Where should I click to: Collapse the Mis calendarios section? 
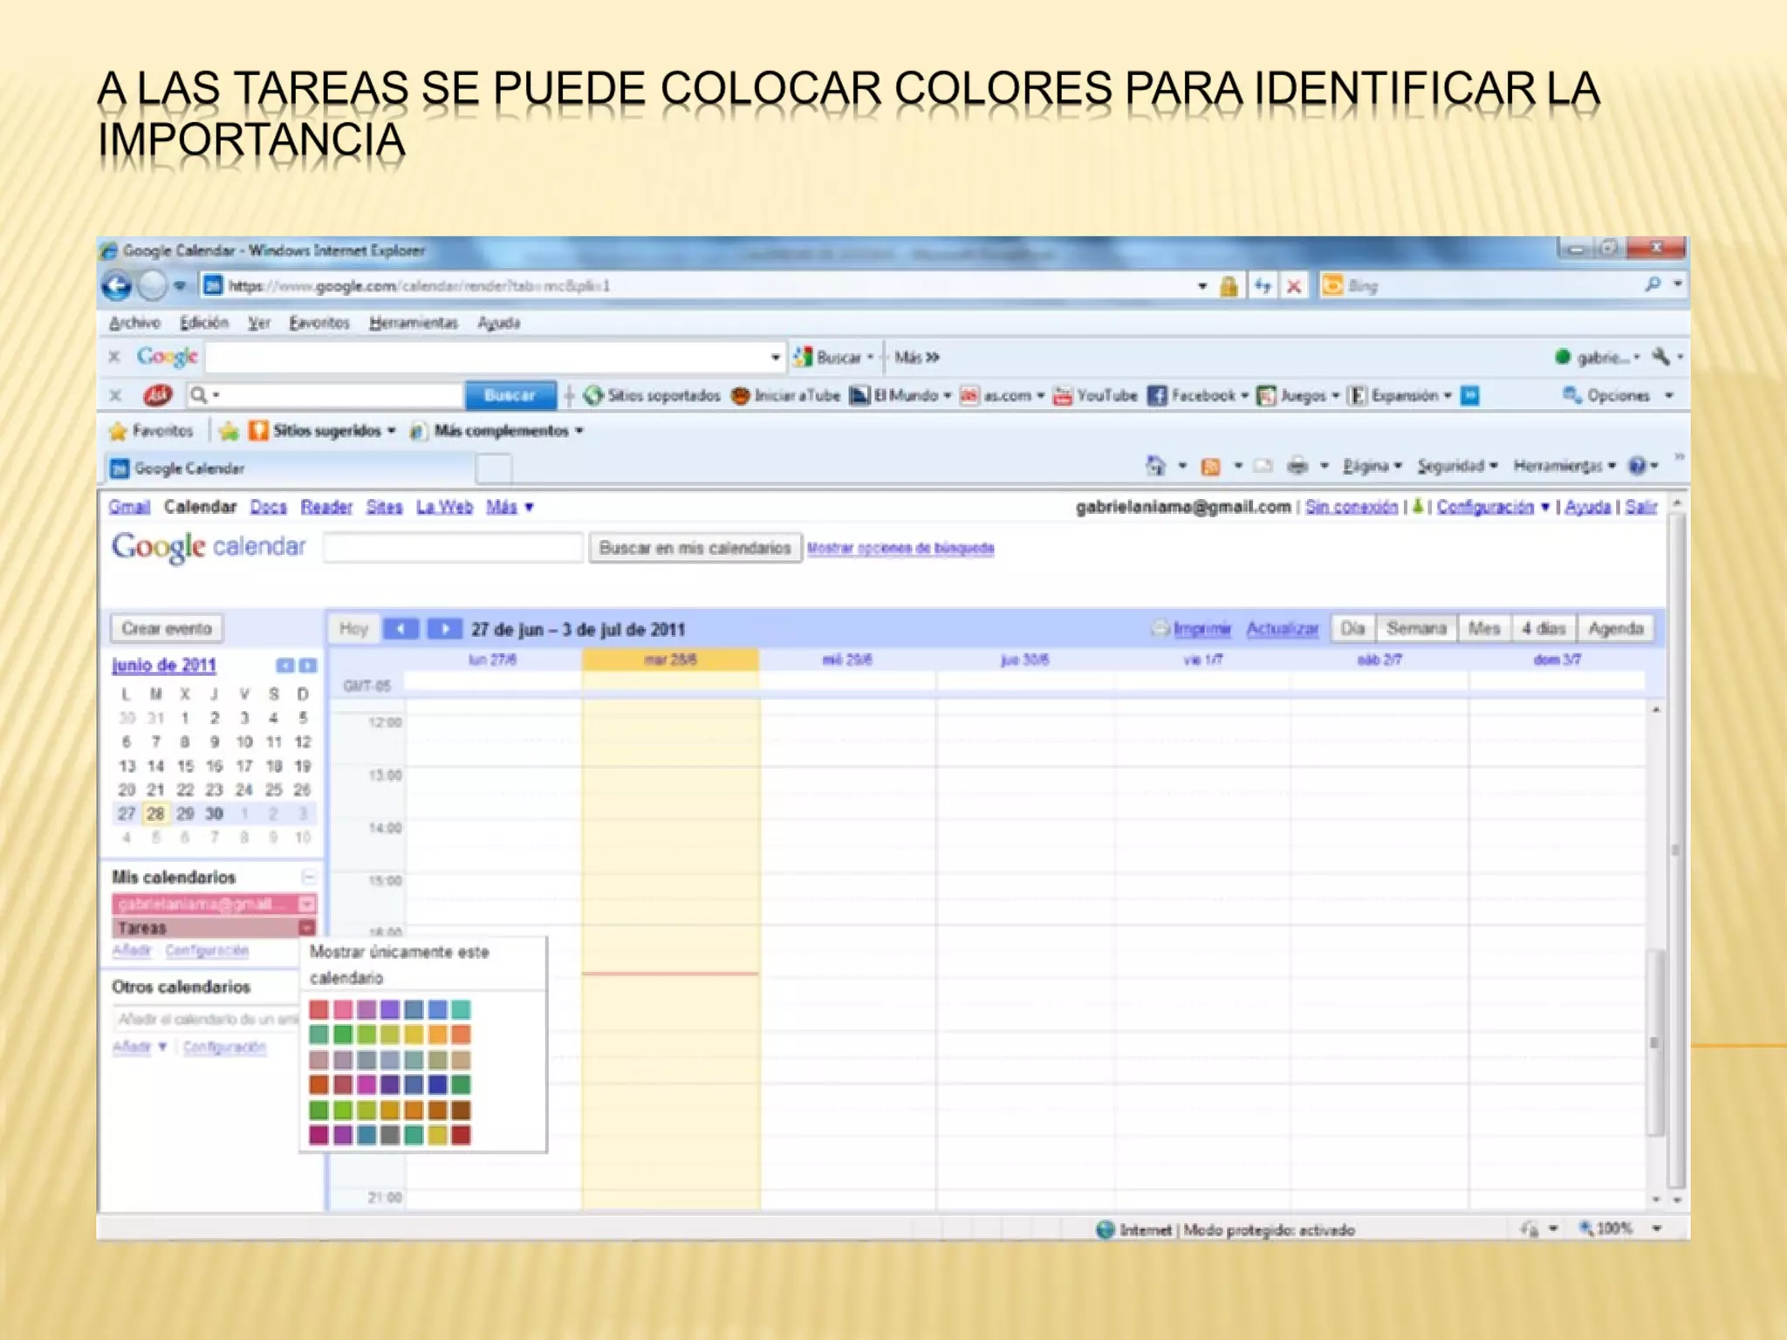point(308,877)
